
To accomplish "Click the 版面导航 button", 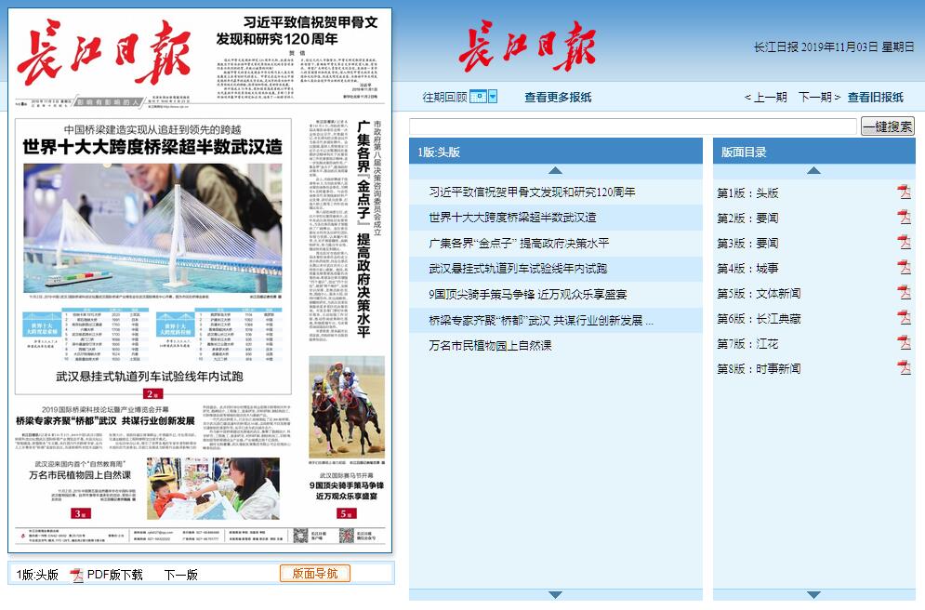I will pyautogui.click(x=314, y=574).
